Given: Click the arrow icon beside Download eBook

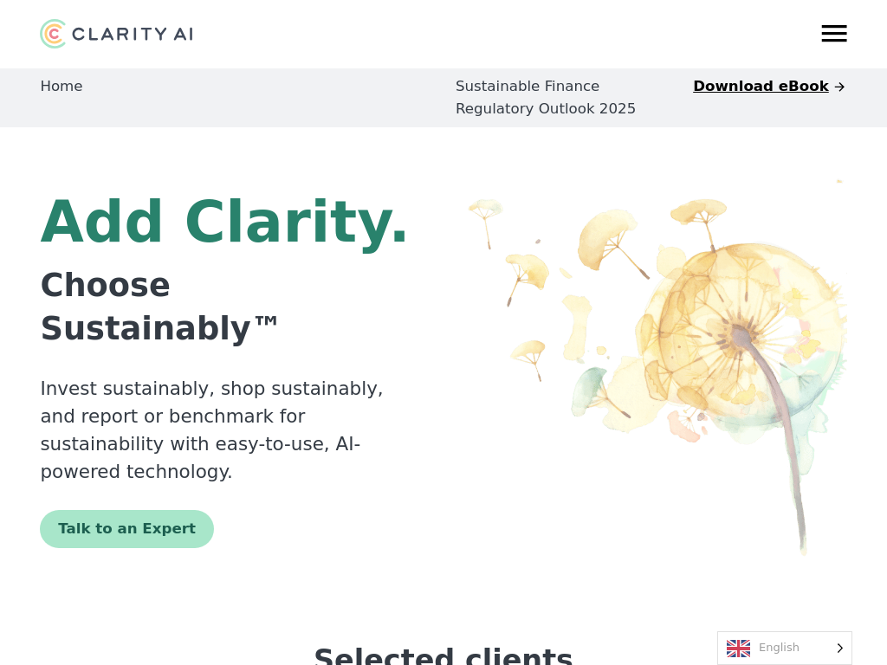Looking at the screenshot, I should (x=839, y=87).
